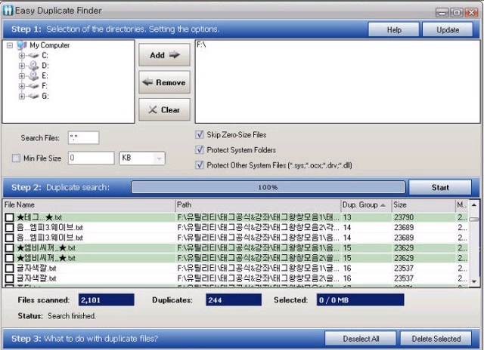
Task: Select the E: disc drive icon
Action: click(33, 75)
